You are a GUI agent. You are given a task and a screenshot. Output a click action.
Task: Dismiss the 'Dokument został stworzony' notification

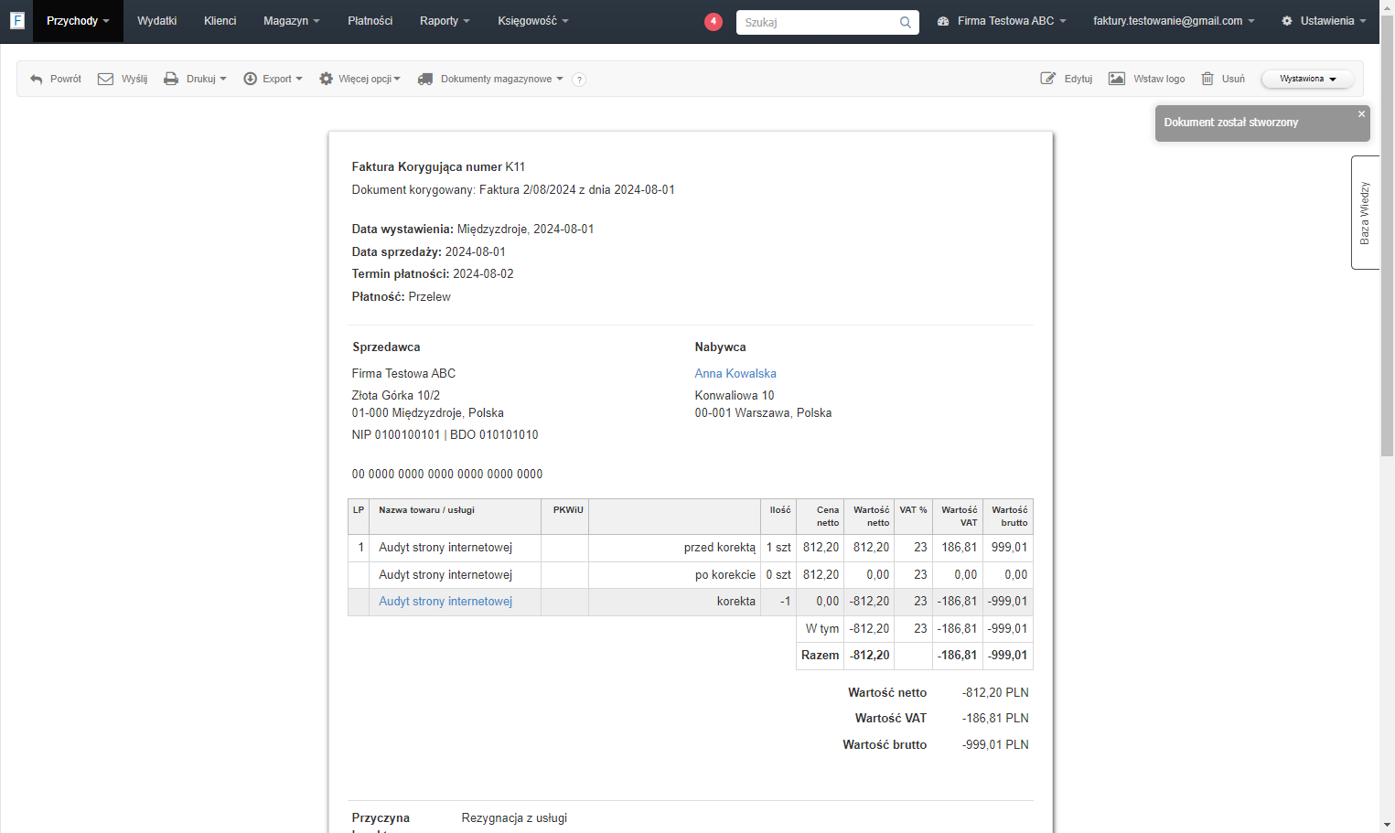(1361, 114)
